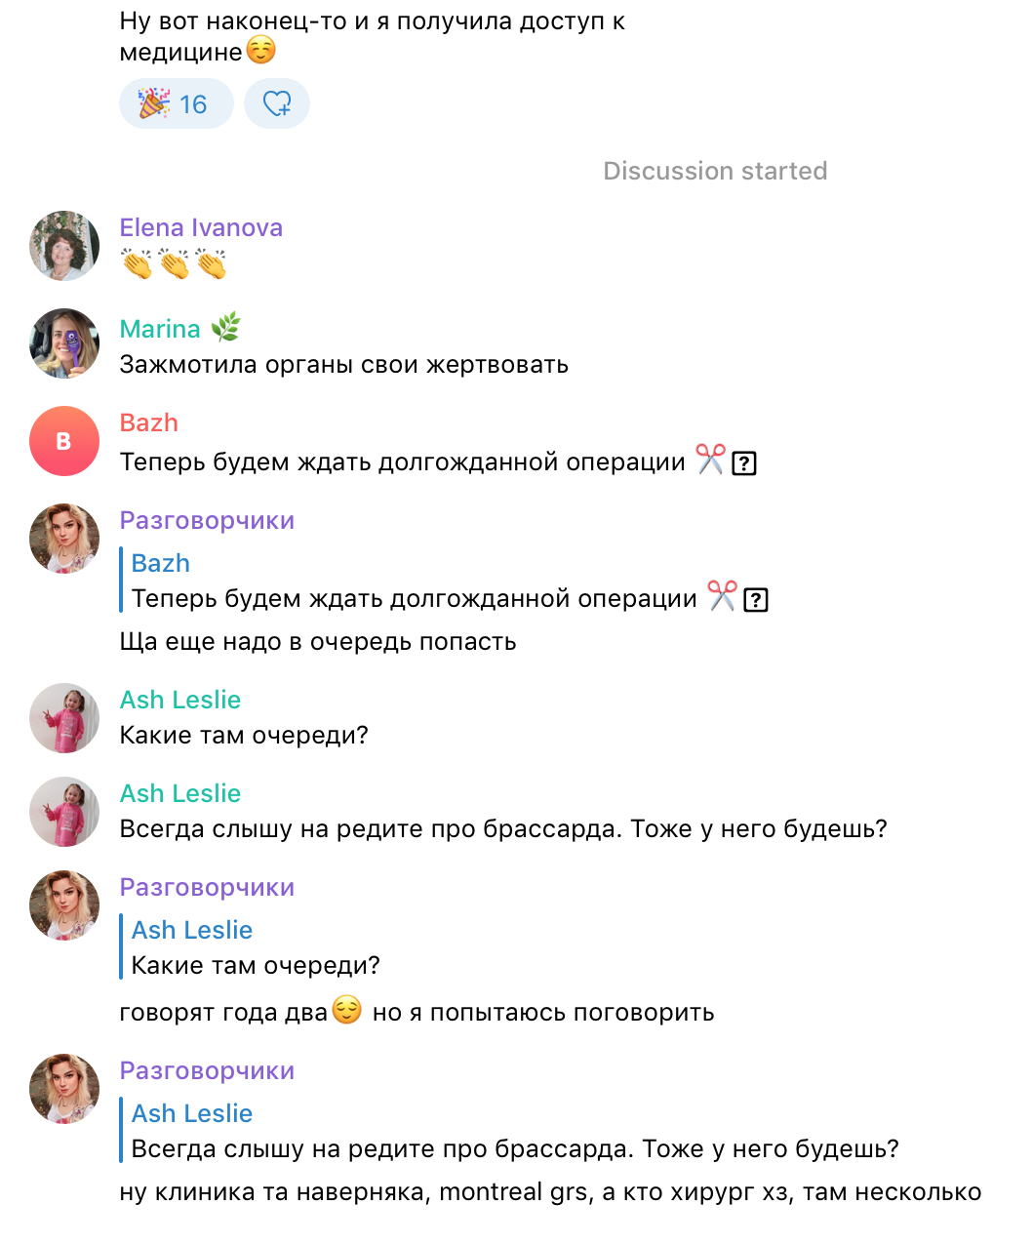Add a reaction with the heart-plus icon
This screenshot has height=1245, width=1032.
277,103
